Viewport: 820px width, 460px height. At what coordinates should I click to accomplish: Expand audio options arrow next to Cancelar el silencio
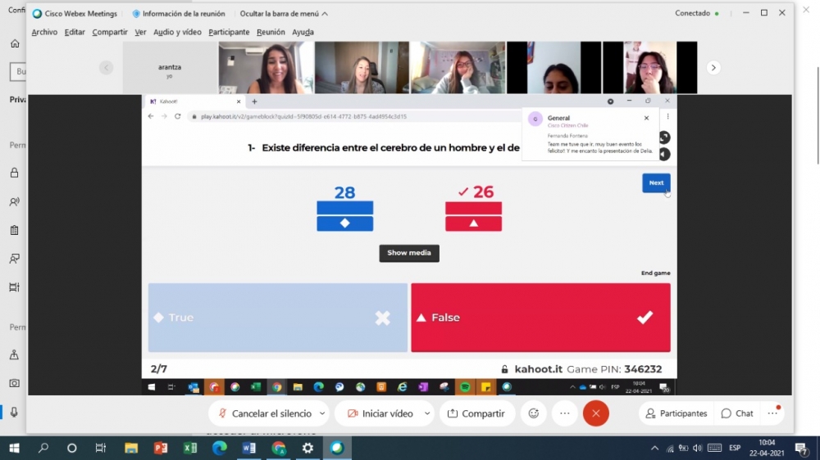[322, 413]
